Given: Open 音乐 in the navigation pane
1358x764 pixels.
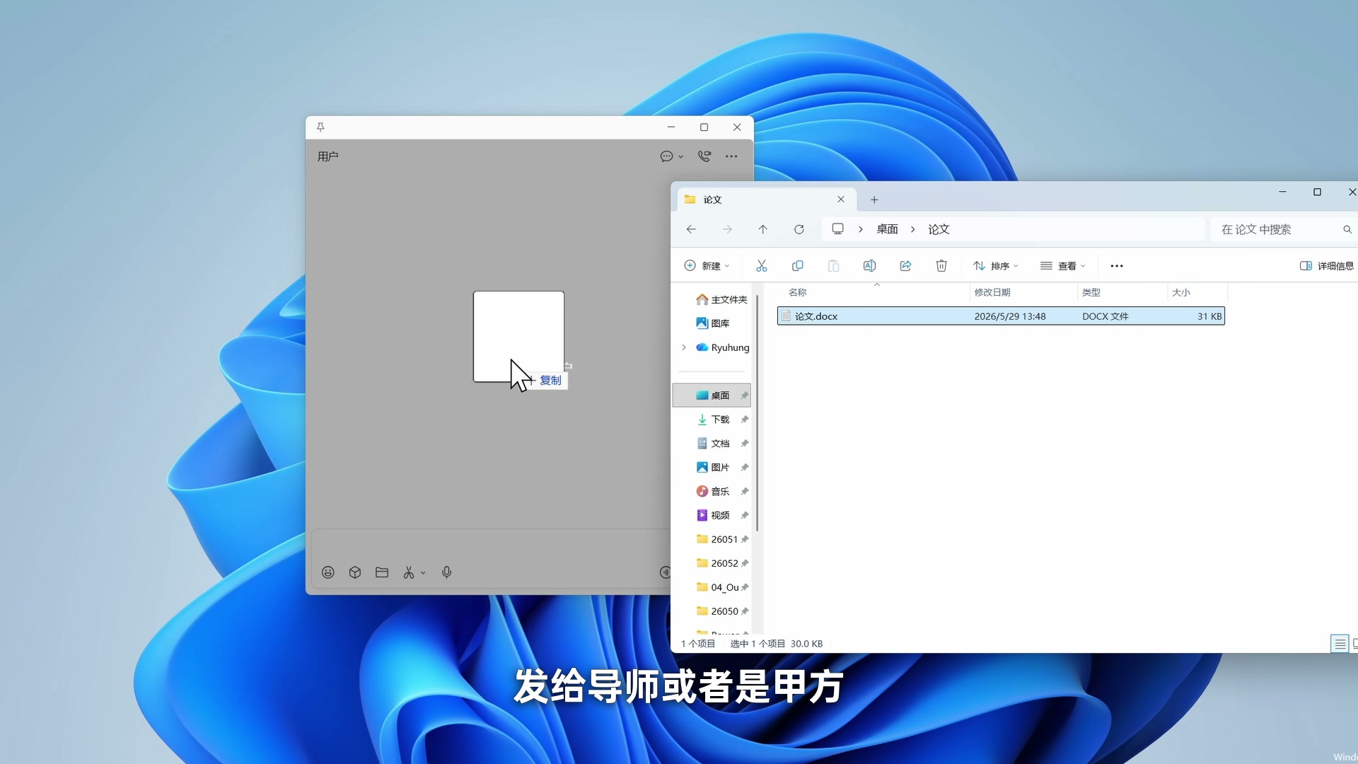Looking at the screenshot, I should [713, 492].
